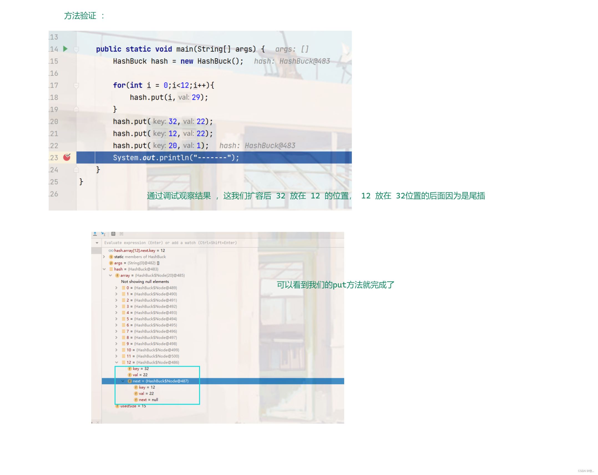Click the Evaluate expression input field
Screen dimensions: 598x475
223,243
